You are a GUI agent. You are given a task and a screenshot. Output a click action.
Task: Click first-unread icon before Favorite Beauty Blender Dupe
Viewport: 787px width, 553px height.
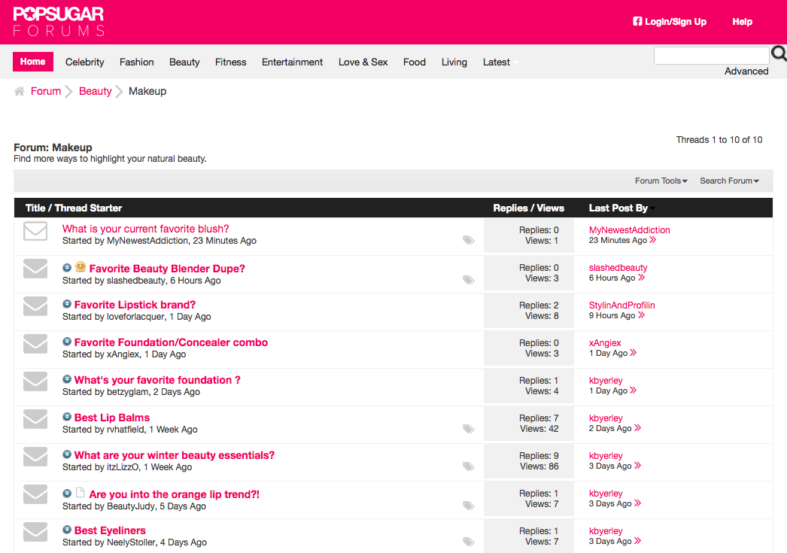point(67,268)
